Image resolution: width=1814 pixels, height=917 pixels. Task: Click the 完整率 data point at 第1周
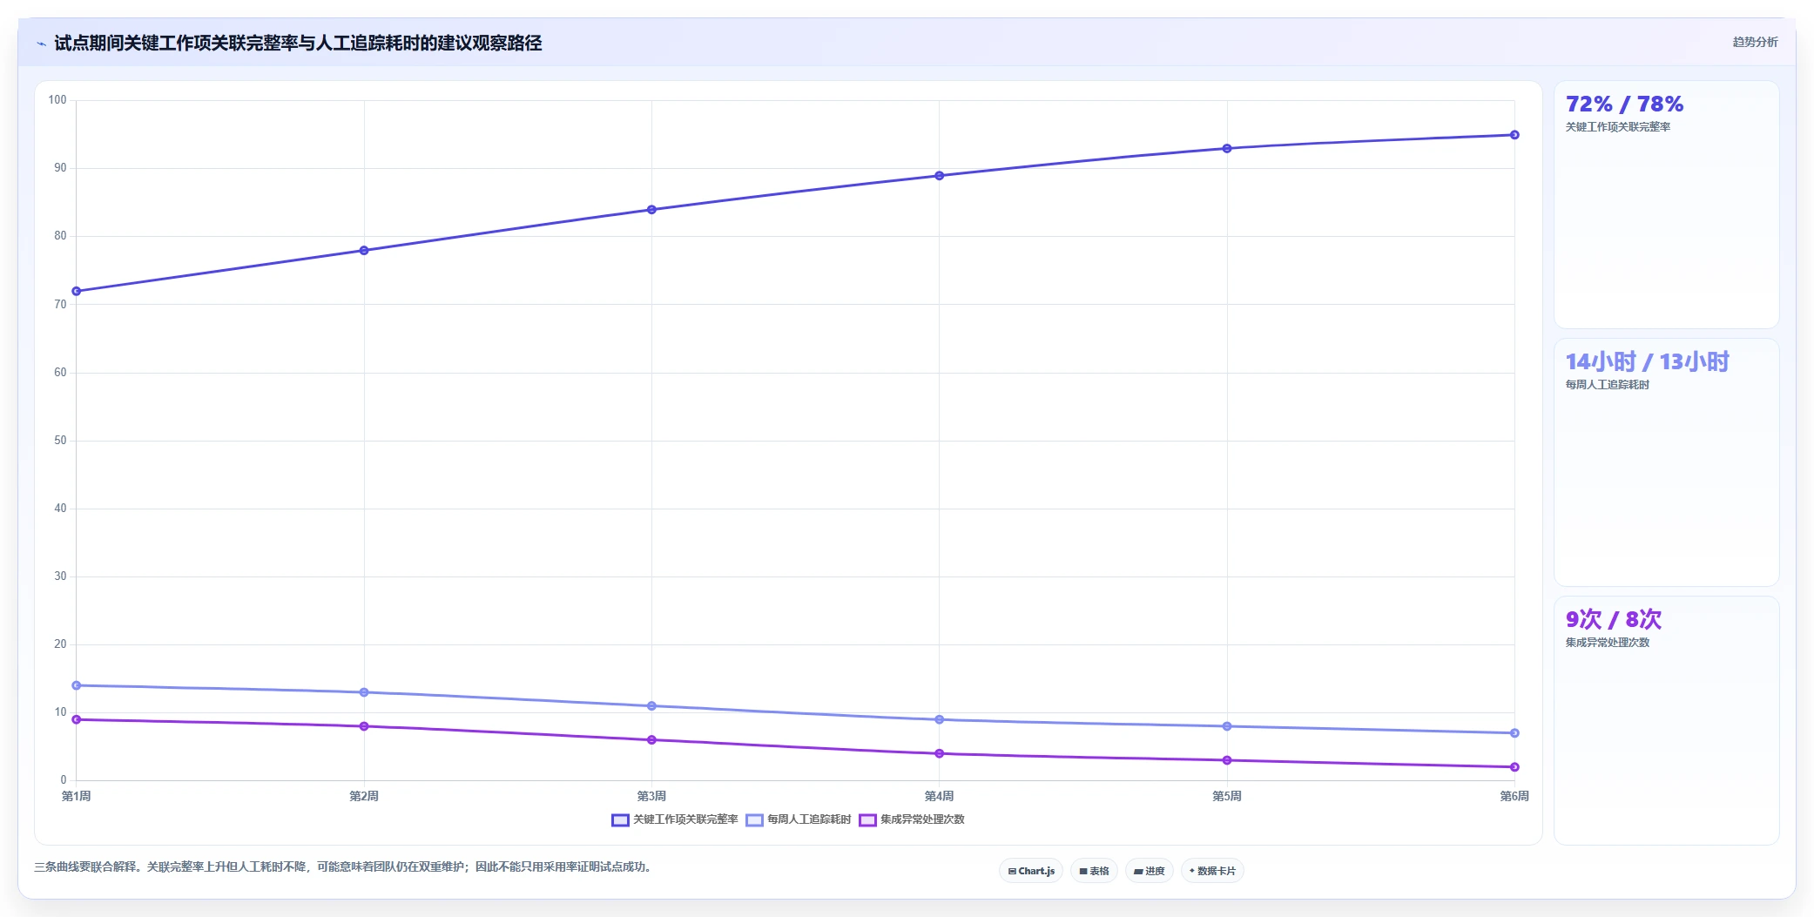(x=77, y=291)
